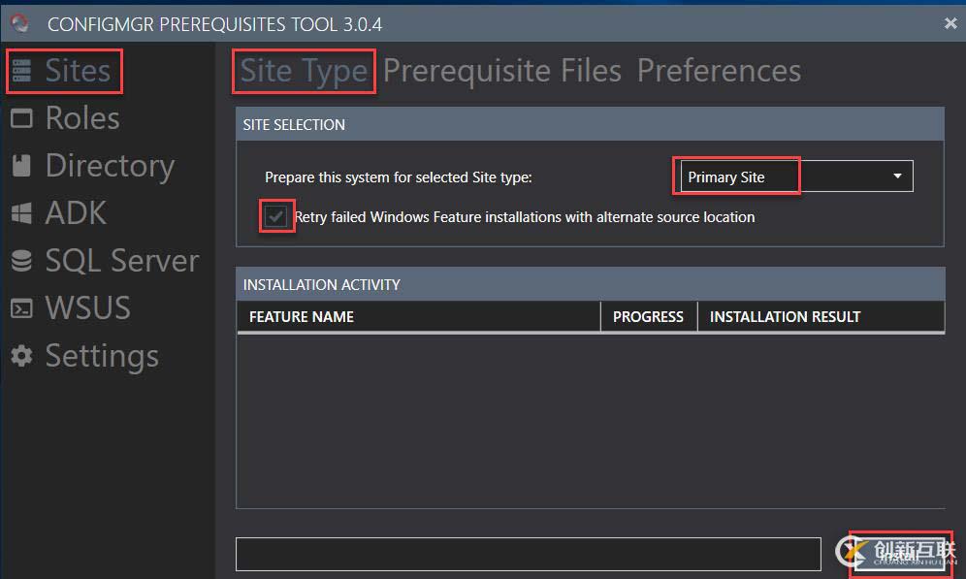Click the Progress column header
This screenshot has width=966, height=579.
(x=648, y=317)
